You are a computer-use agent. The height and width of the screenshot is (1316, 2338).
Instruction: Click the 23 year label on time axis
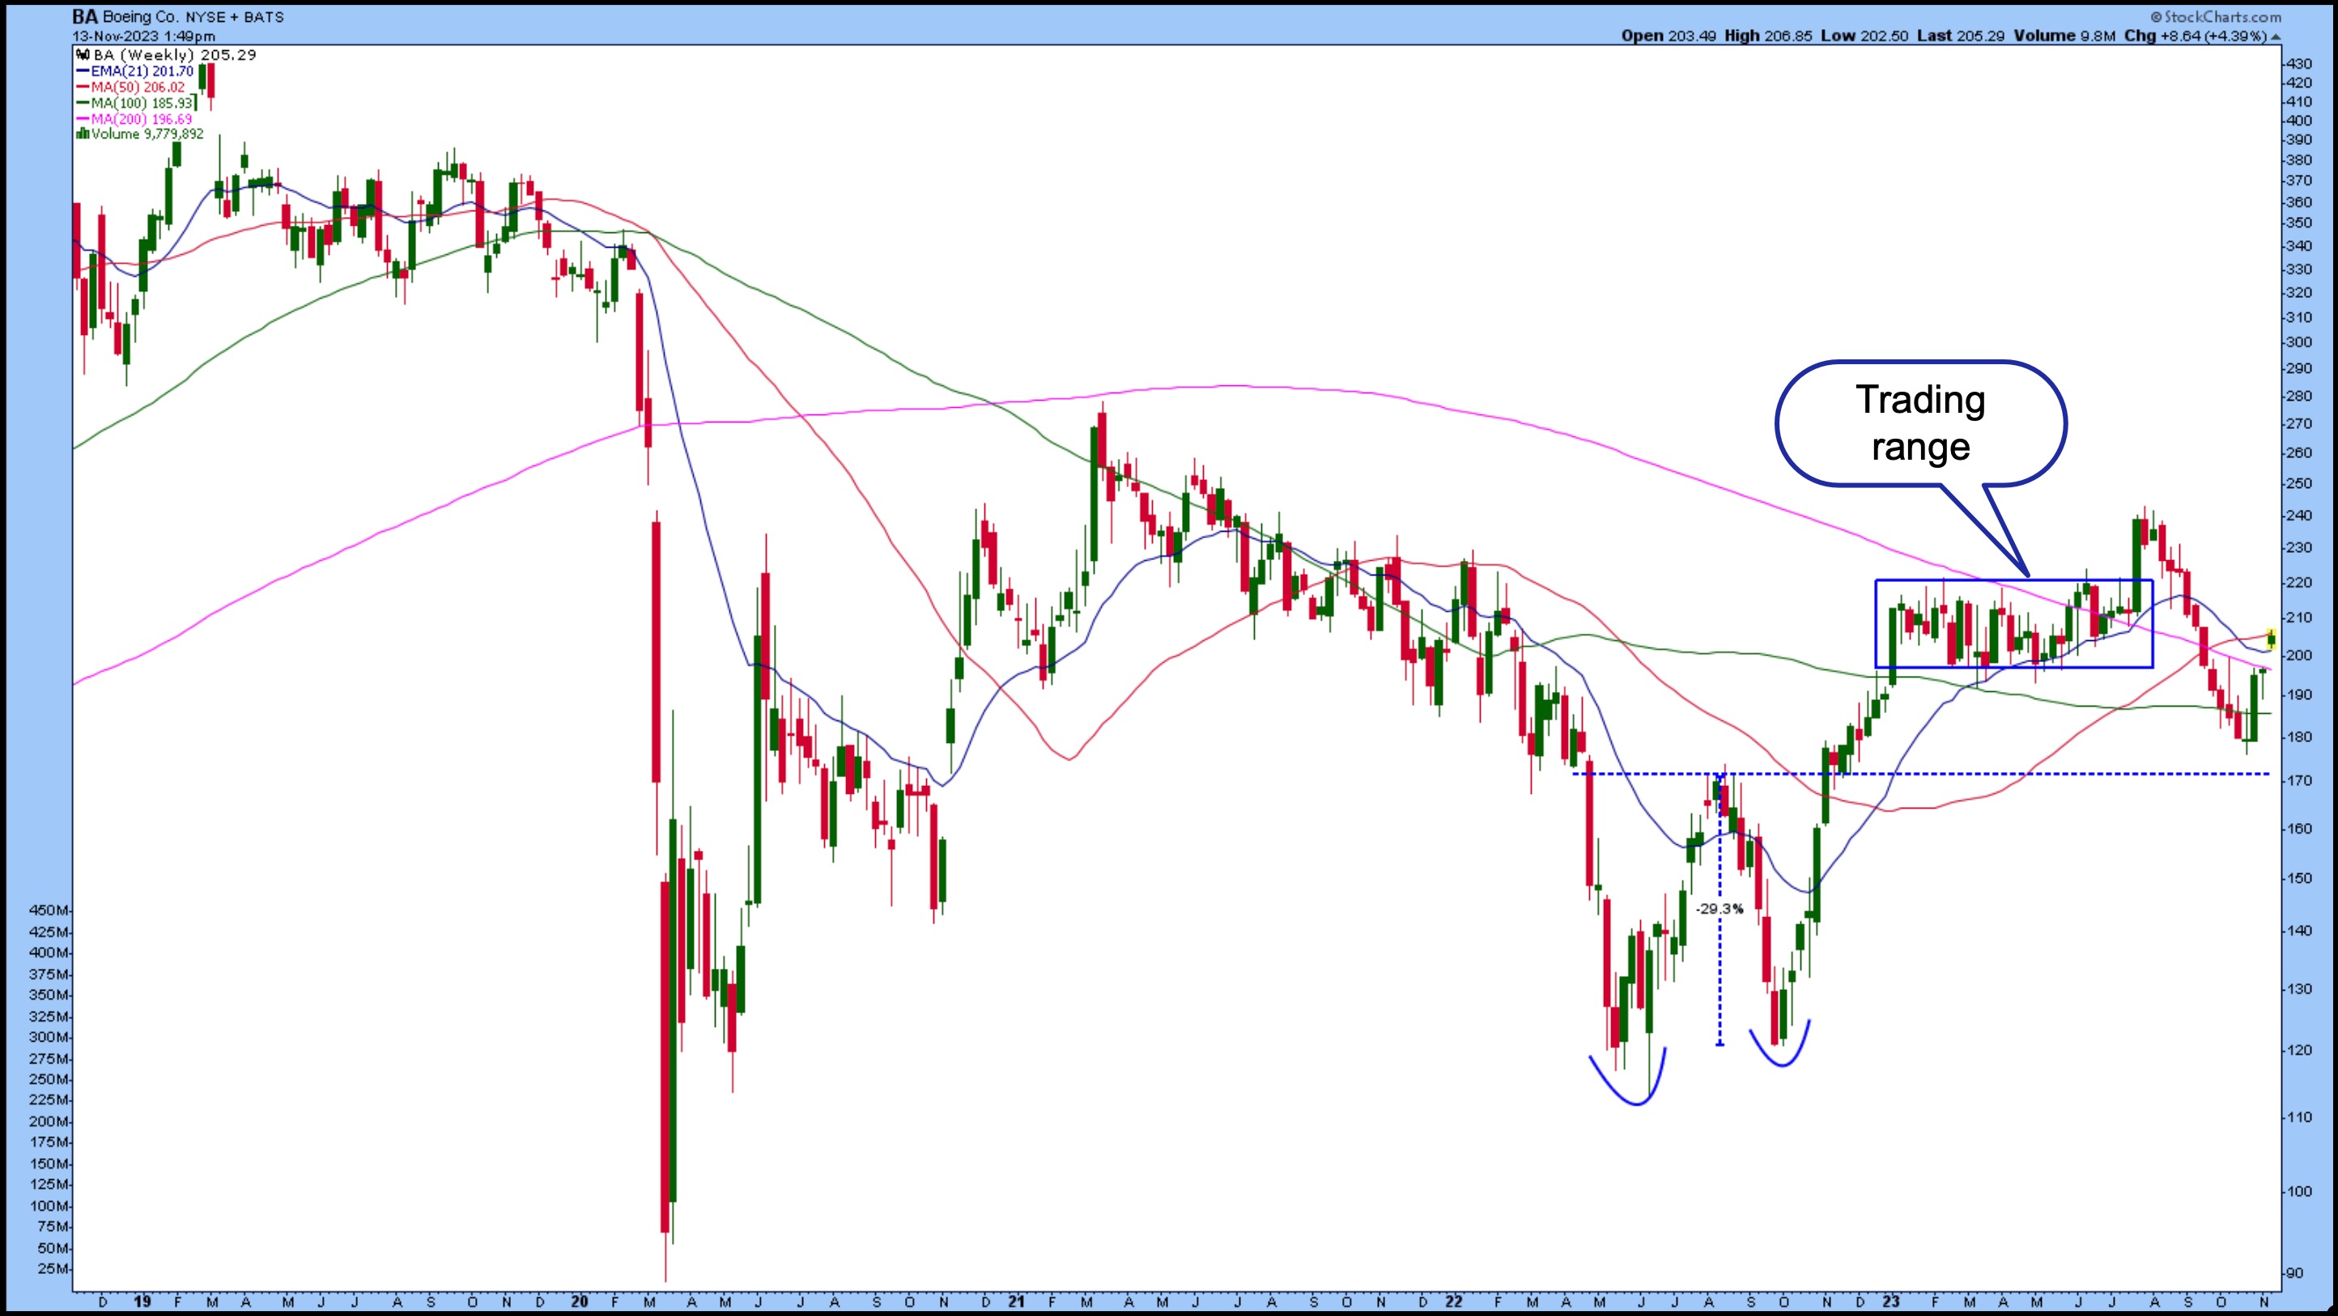click(1890, 1301)
